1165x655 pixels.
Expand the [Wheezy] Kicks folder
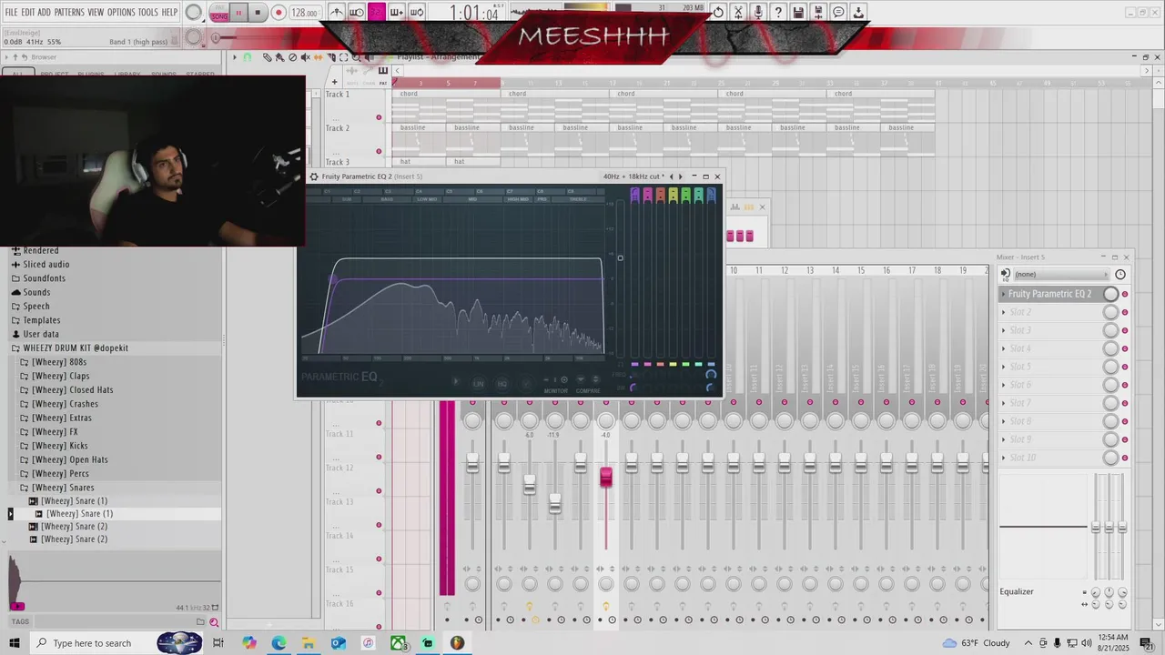60,446
